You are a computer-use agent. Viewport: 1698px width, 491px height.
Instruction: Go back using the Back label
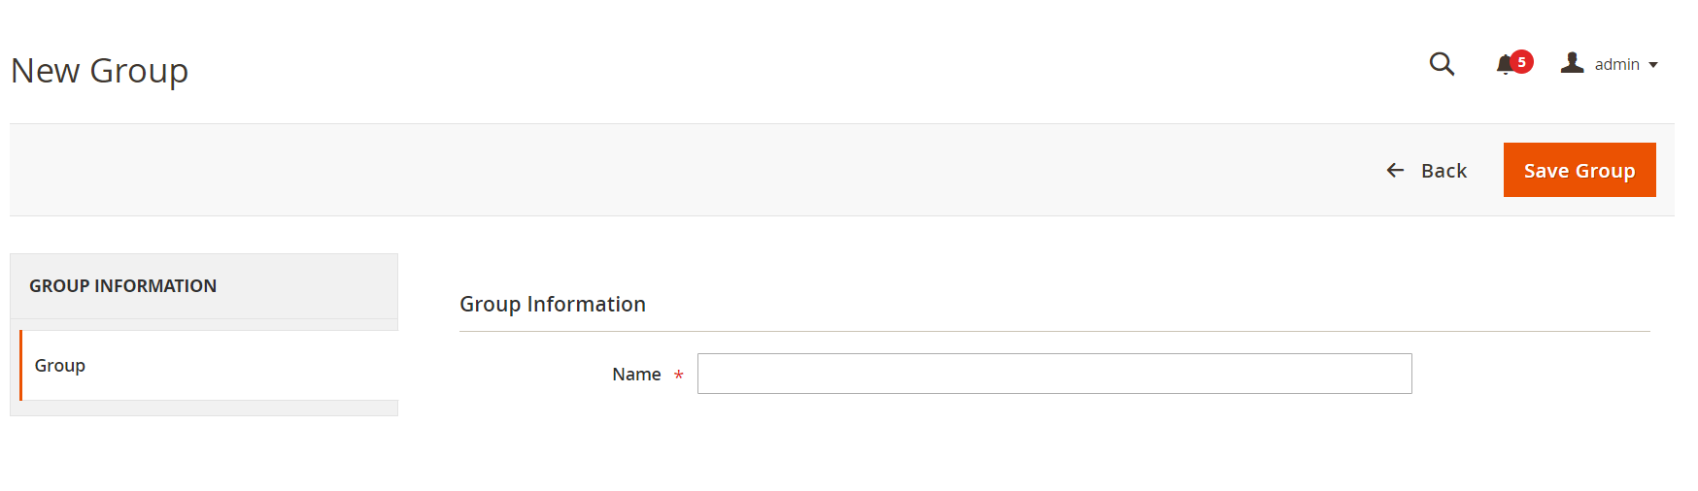coord(1443,171)
